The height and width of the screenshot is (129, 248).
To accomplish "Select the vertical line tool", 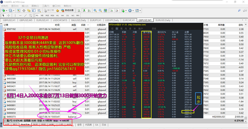I will coord(15,16).
